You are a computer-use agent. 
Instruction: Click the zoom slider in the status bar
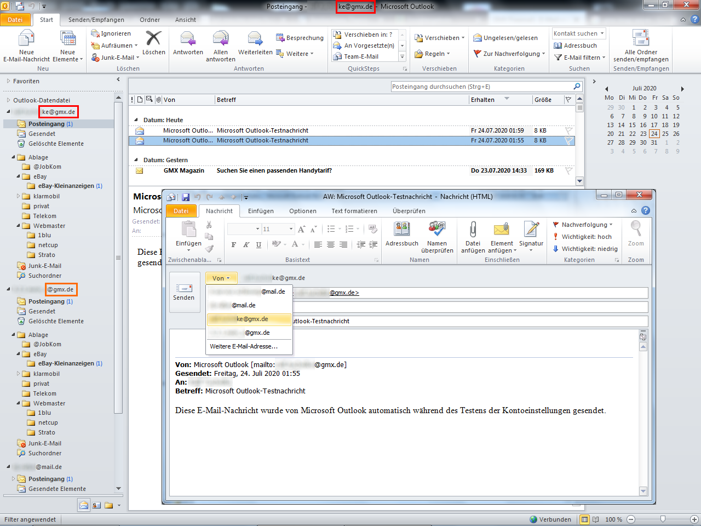click(663, 519)
